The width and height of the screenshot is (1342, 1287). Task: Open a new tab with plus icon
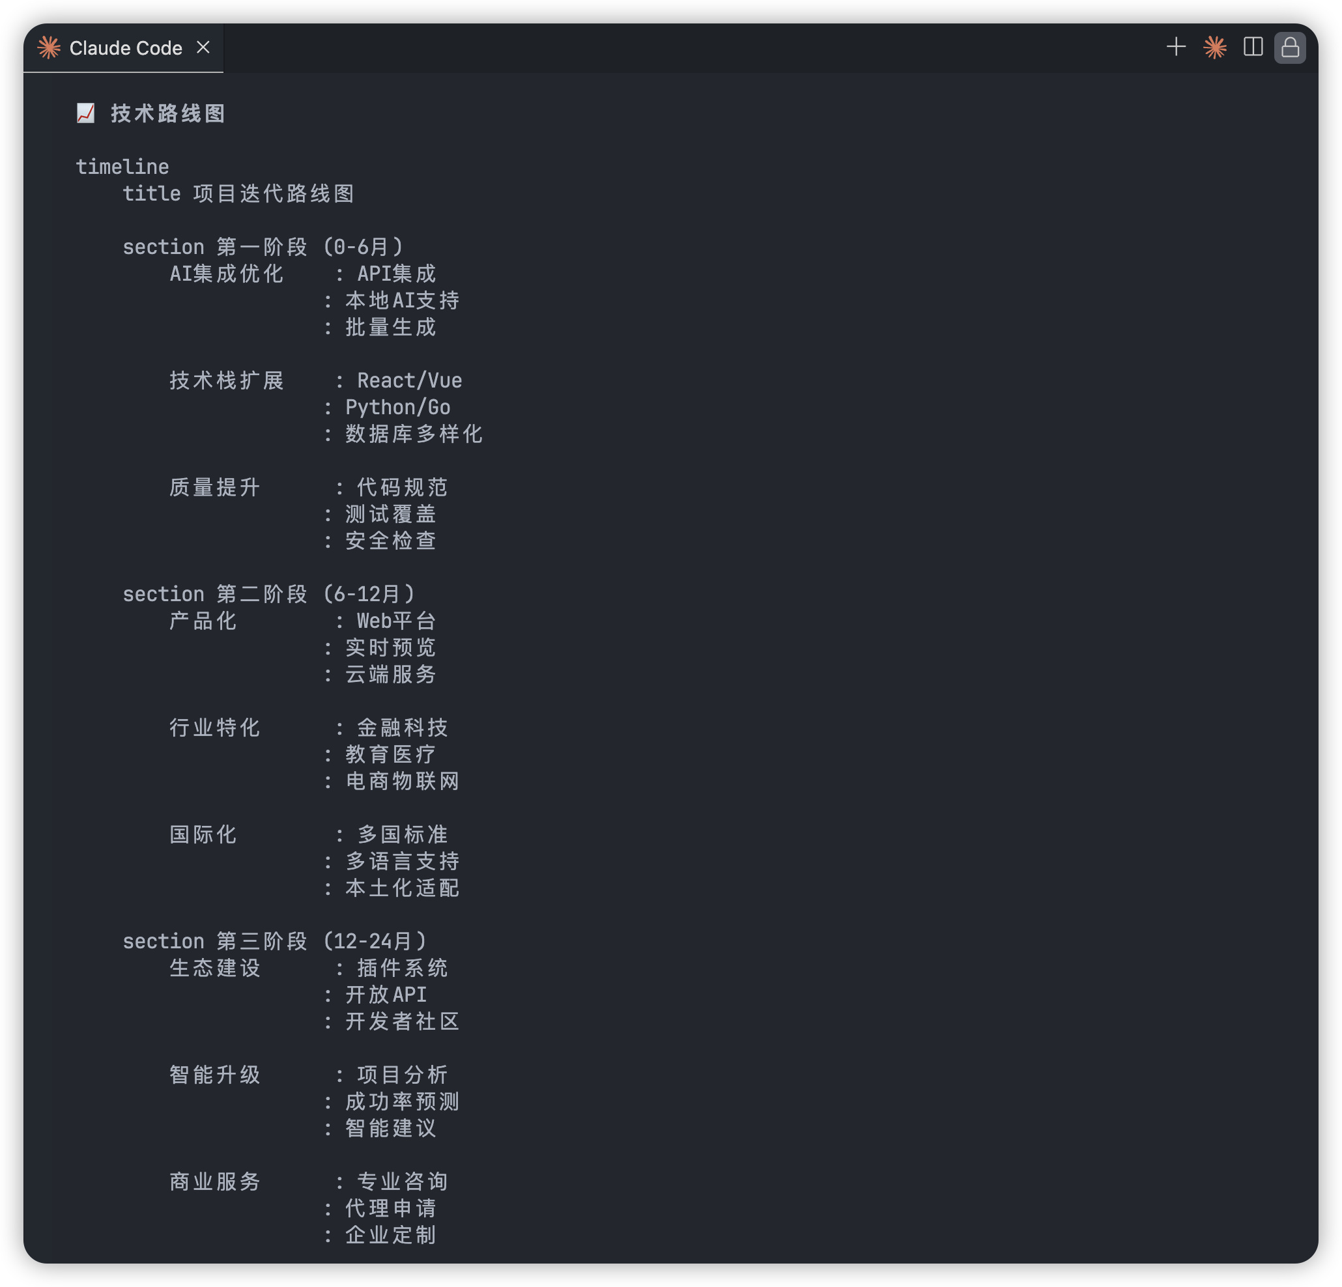[1176, 48]
